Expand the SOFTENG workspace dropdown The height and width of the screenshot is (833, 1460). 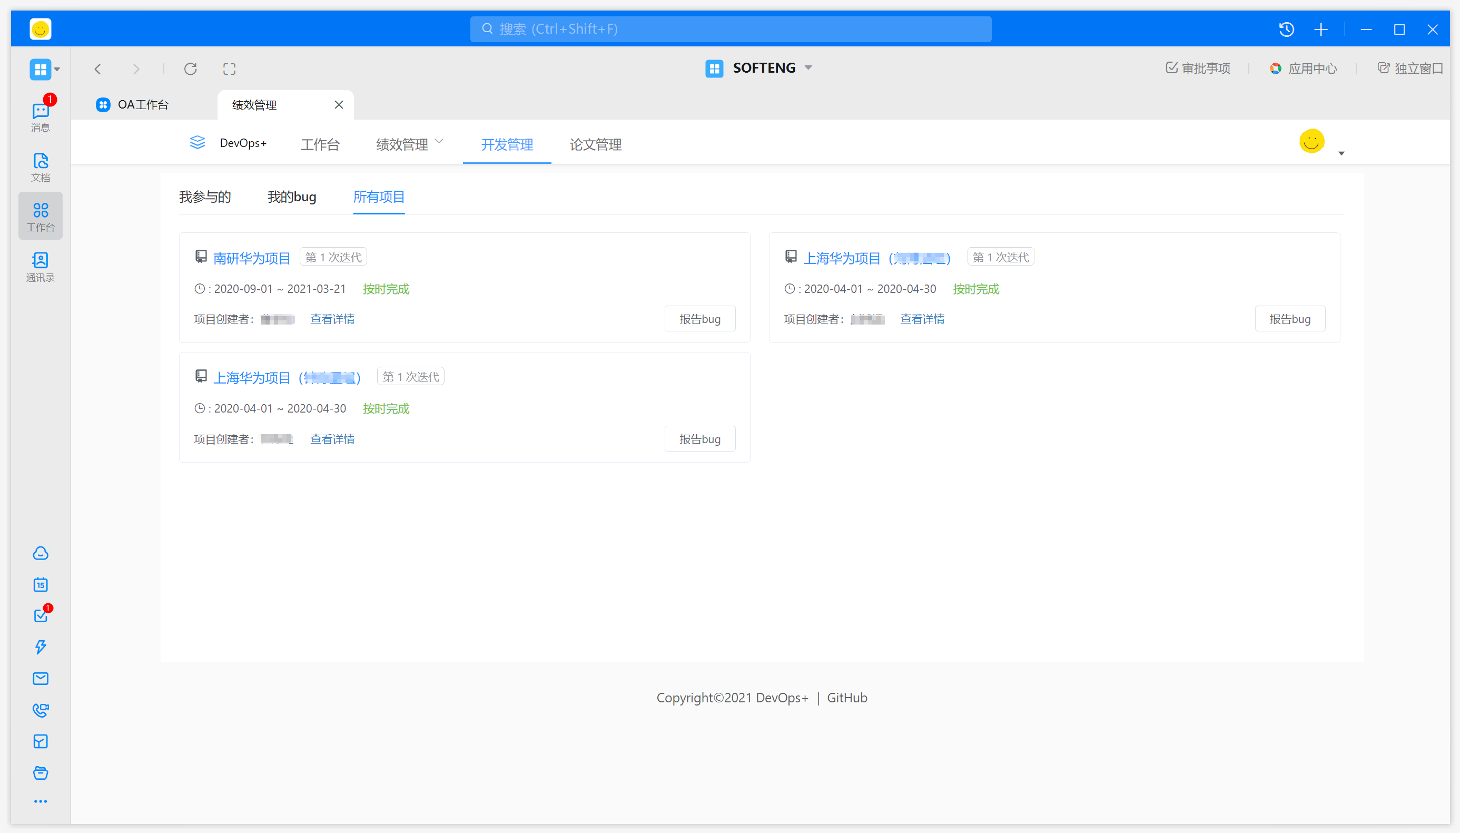click(x=808, y=67)
